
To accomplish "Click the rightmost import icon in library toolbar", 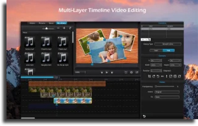I will (70, 28).
